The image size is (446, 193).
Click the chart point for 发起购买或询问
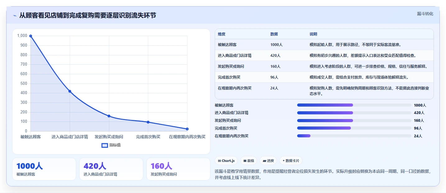tap(109, 116)
